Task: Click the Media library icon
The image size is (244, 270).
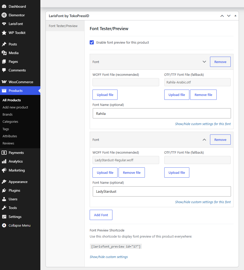Action: coord(4,53)
